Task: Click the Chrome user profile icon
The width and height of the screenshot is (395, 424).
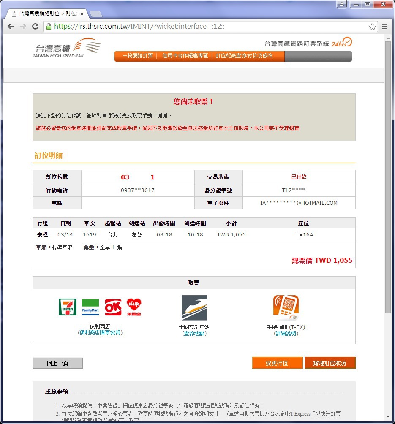Action: (342, 4)
